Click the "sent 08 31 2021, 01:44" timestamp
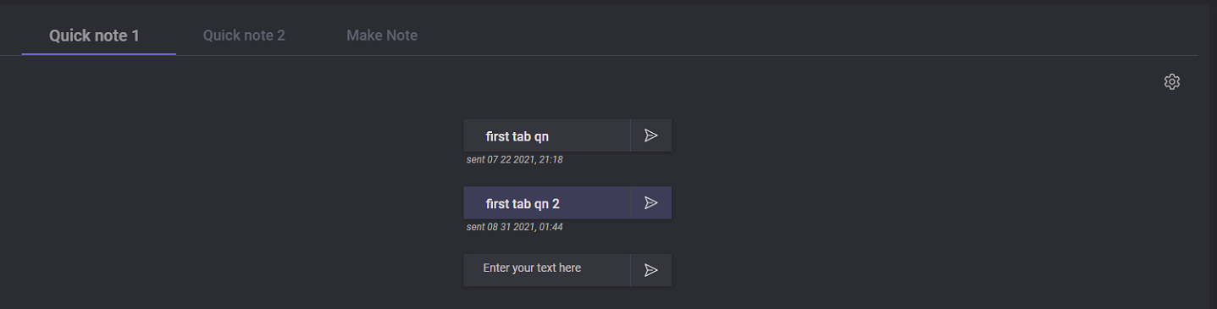The width and height of the screenshot is (1217, 309). click(514, 227)
